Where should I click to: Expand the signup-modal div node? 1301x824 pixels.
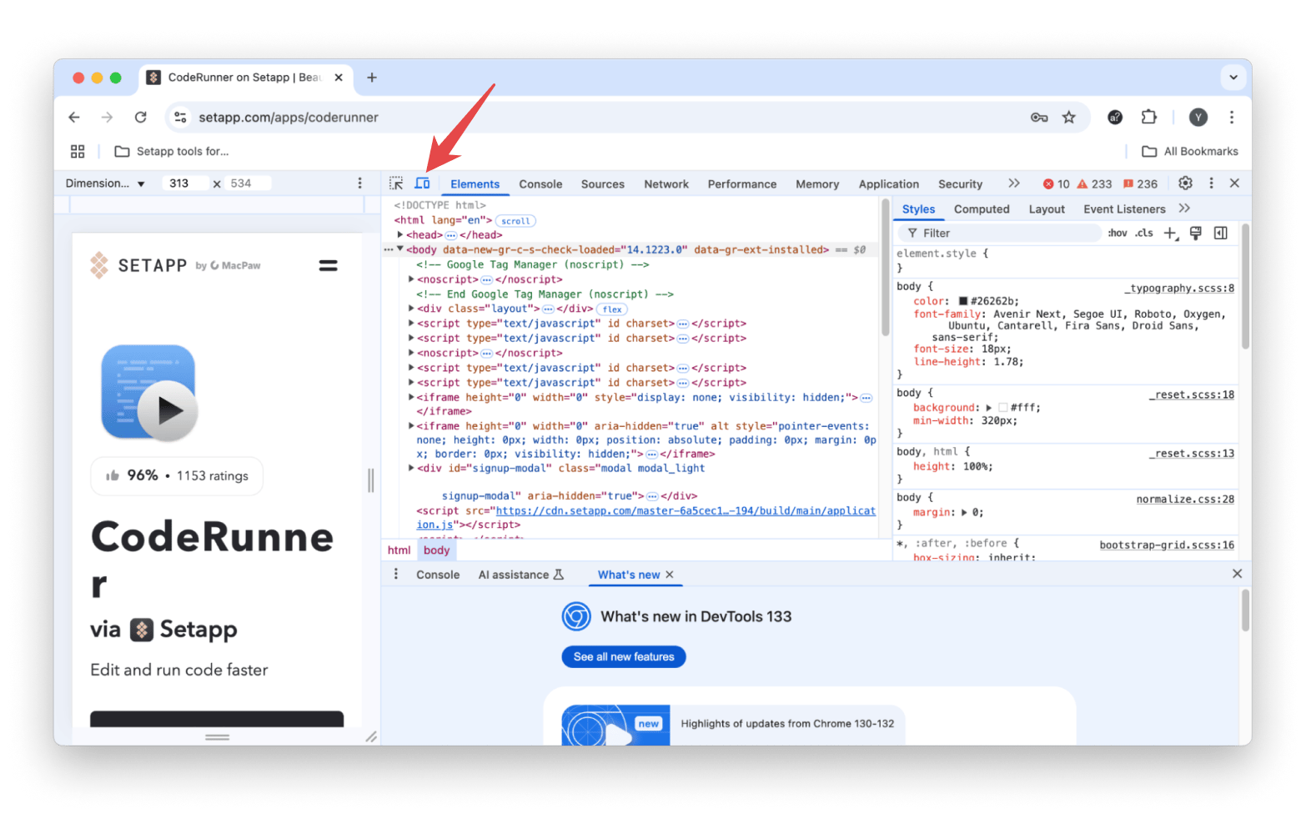411,468
